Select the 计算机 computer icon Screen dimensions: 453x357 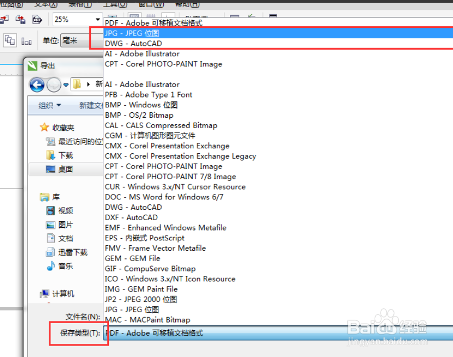tap(44, 293)
